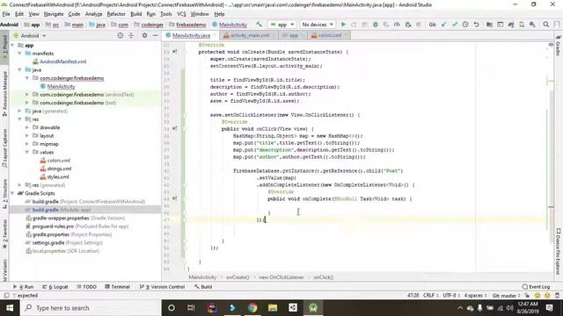The width and height of the screenshot is (563, 316).
Task: Open the Build menu
Action: click(135, 14)
